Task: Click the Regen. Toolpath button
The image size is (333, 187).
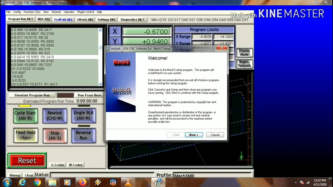Action: coord(244,64)
